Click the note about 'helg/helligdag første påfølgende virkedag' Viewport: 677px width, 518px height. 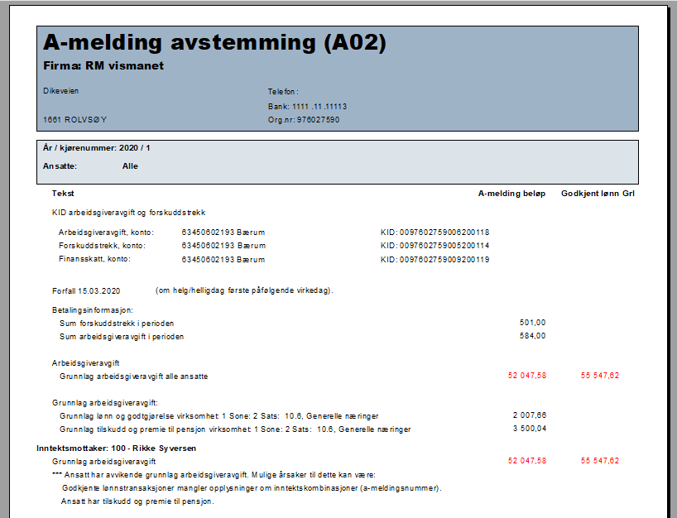pos(244,290)
